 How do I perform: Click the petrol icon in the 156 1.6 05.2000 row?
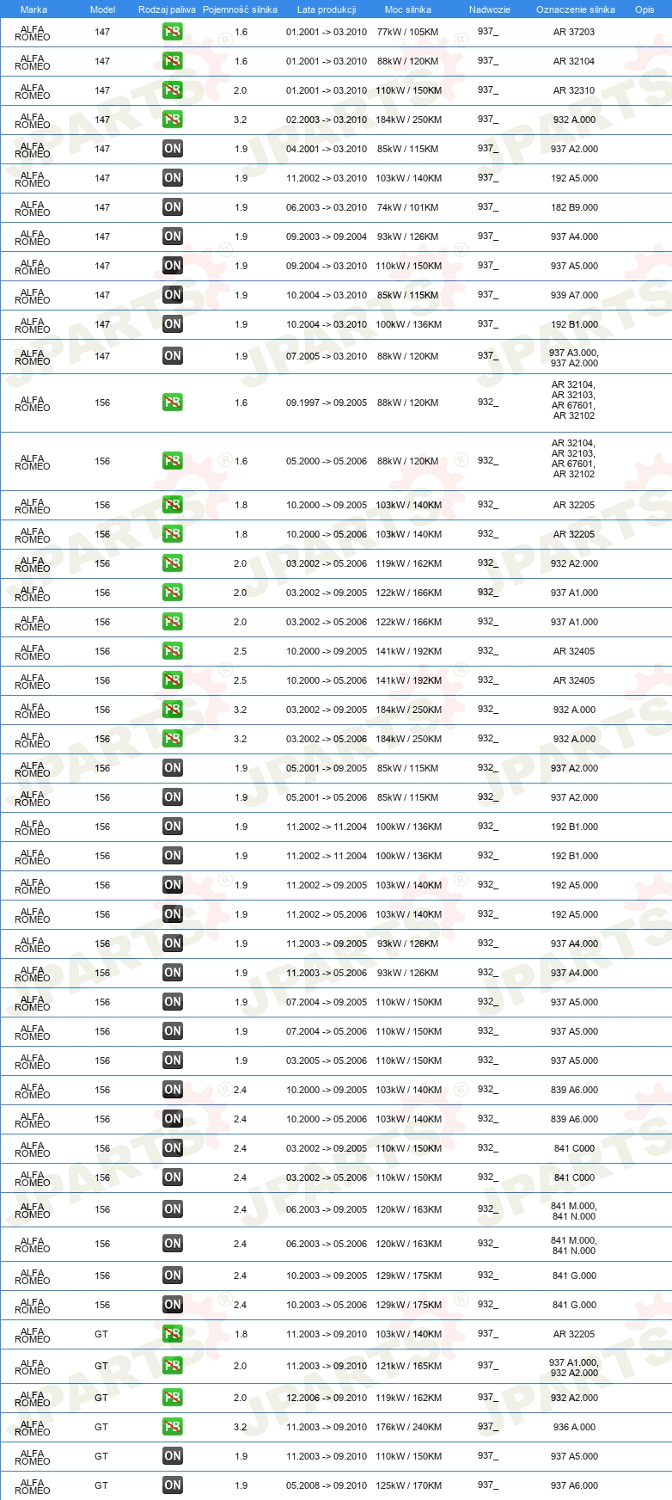(173, 461)
